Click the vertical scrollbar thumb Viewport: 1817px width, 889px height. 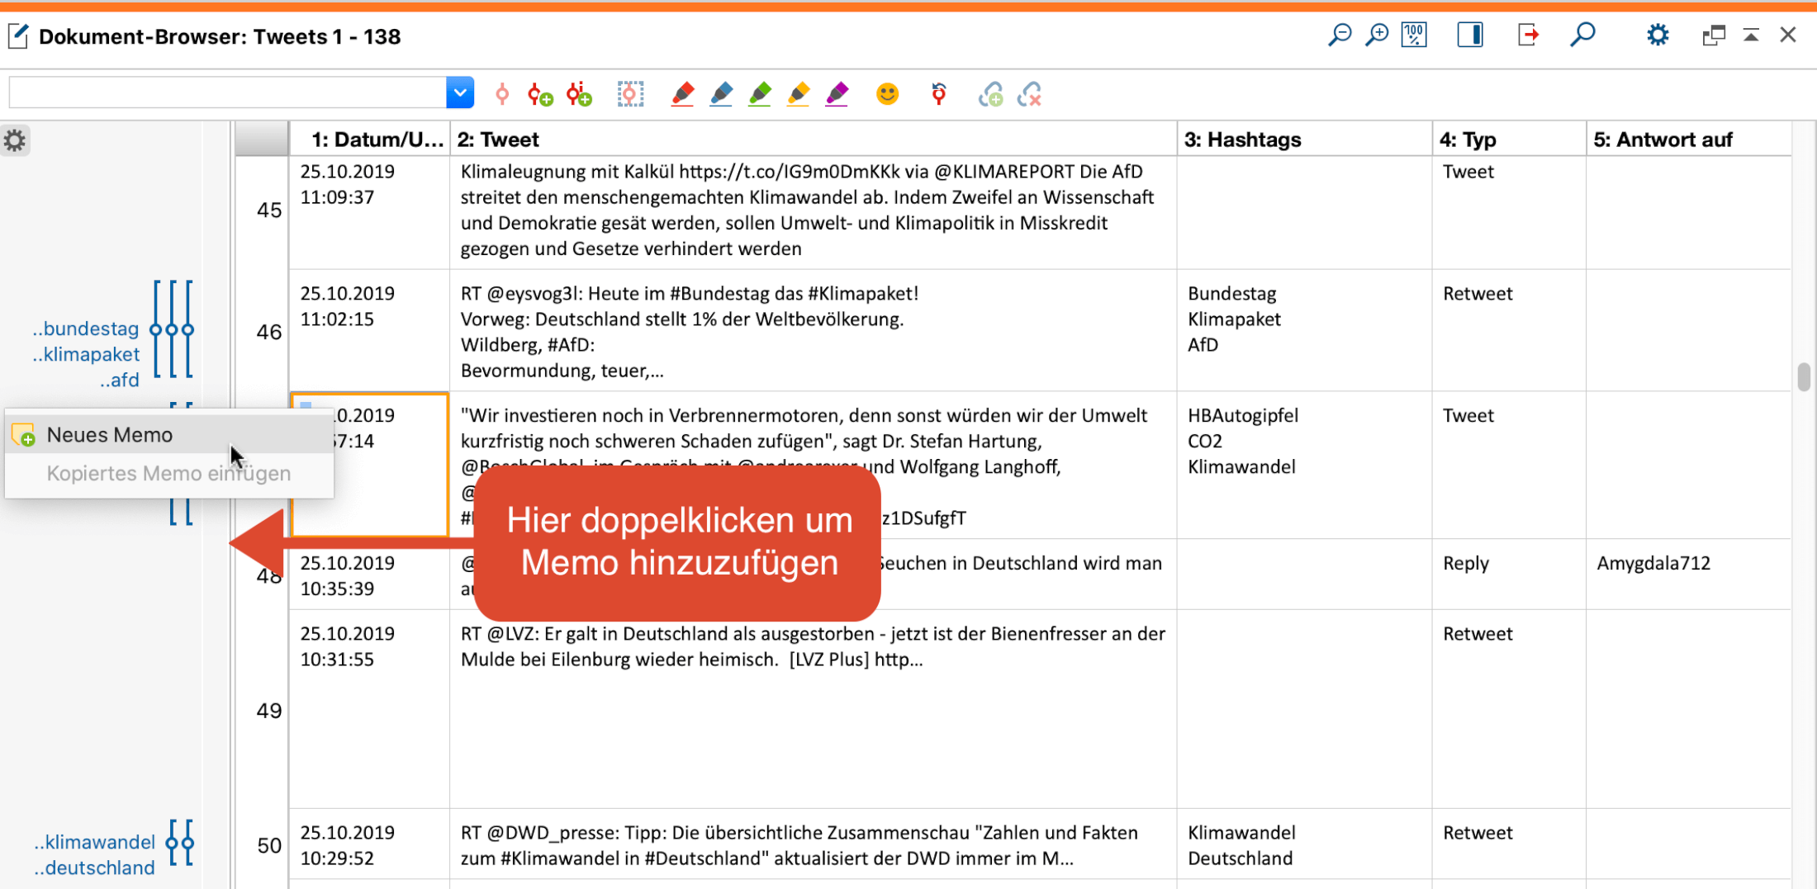click(x=1804, y=376)
